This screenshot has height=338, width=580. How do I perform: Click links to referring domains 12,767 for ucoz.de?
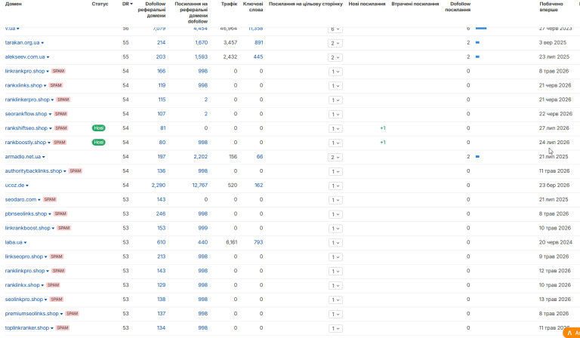[199, 185]
